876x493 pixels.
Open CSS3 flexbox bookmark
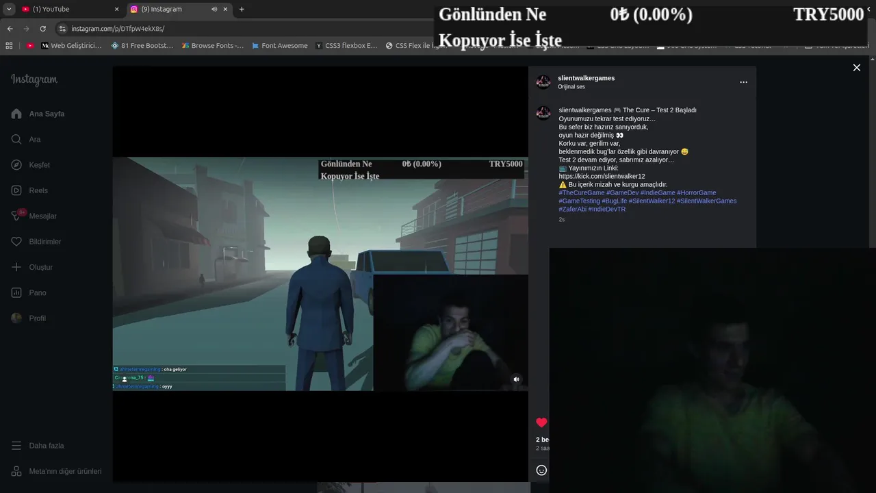pos(346,46)
